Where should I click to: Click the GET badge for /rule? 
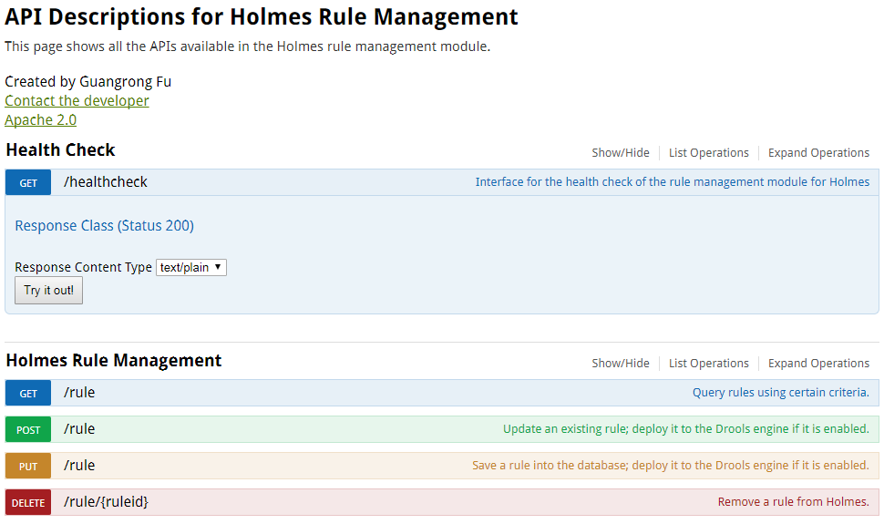(x=28, y=393)
